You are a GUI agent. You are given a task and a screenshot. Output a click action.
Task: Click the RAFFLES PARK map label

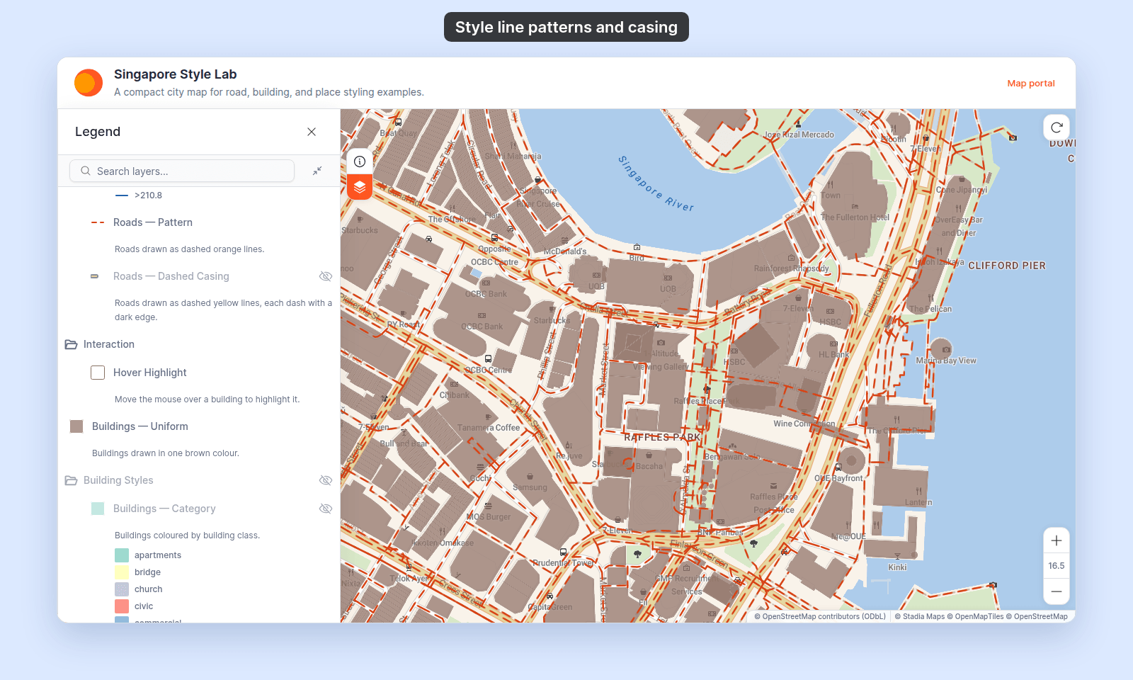pyautogui.click(x=662, y=437)
